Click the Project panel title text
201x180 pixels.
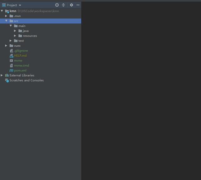pos(12,5)
